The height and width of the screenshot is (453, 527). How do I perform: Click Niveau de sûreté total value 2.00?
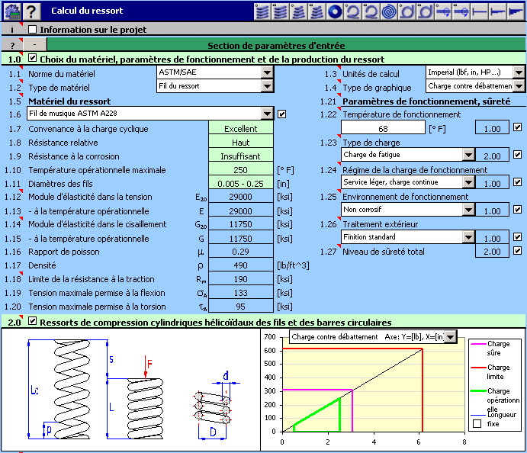[x=492, y=252]
